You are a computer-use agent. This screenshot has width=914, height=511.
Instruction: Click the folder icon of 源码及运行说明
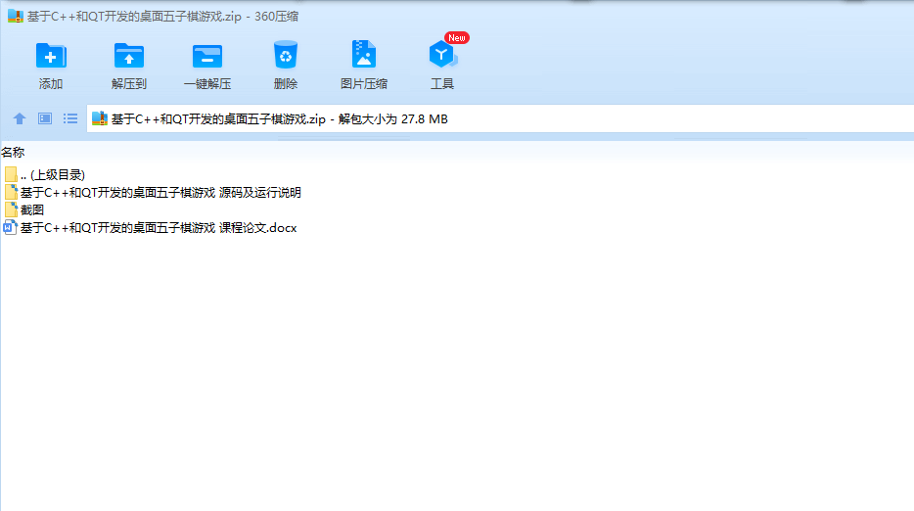[x=11, y=193]
